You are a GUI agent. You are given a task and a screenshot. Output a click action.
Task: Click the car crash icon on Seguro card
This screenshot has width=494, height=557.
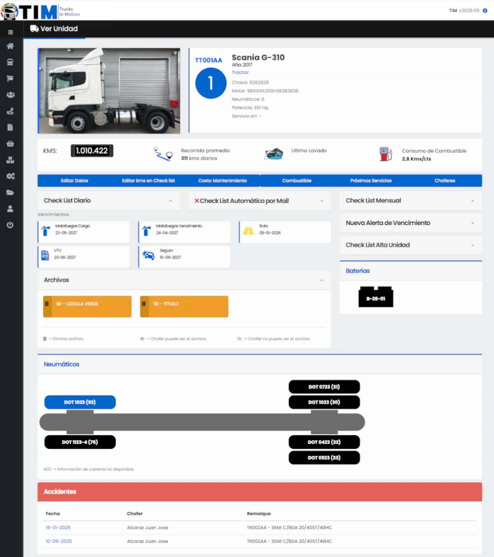(x=148, y=255)
